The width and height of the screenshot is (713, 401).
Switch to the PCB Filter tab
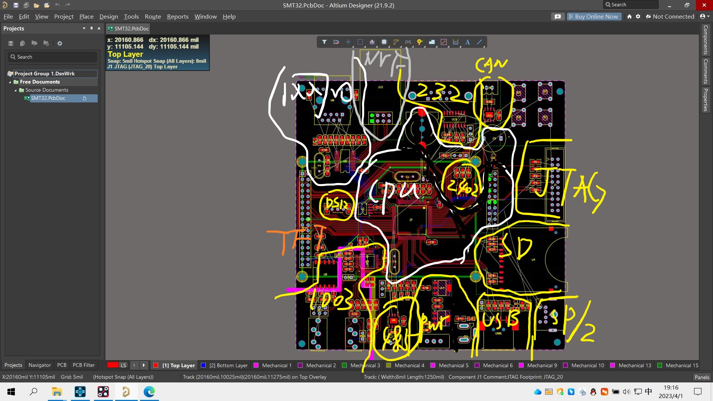(84, 365)
